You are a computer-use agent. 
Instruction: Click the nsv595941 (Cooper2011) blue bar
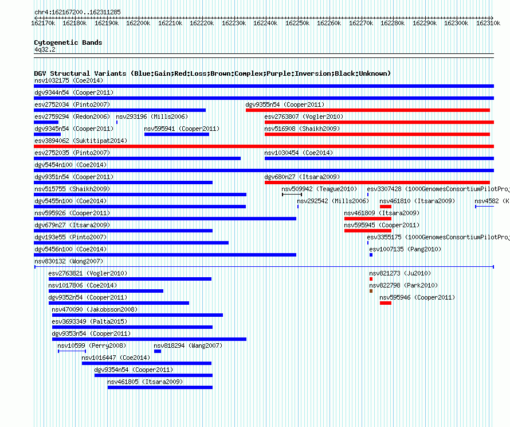[x=176, y=134]
